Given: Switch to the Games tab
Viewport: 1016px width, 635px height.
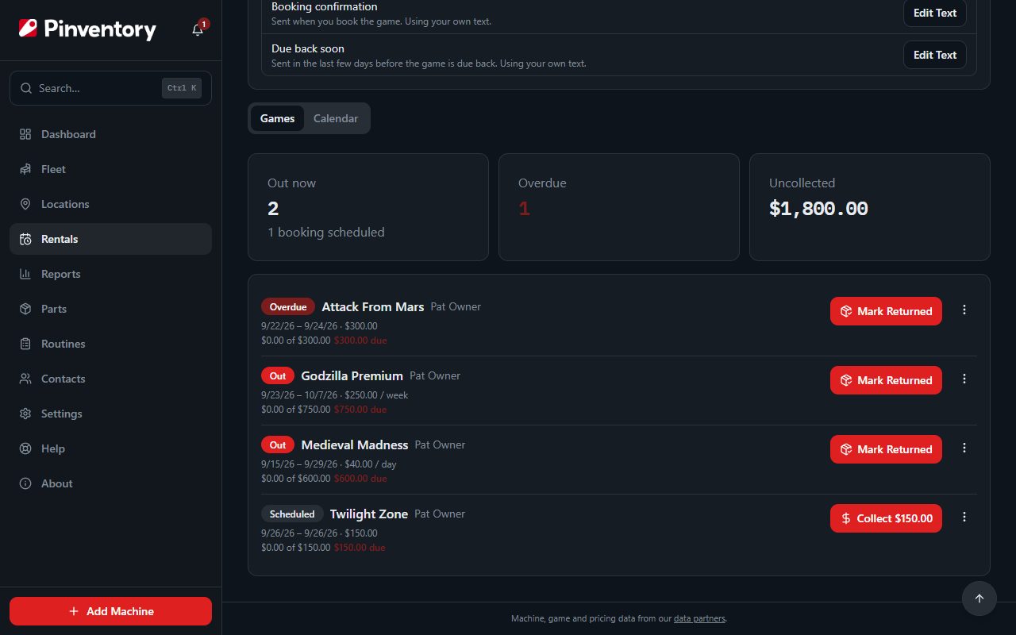Looking at the screenshot, I should coord(278,118).
